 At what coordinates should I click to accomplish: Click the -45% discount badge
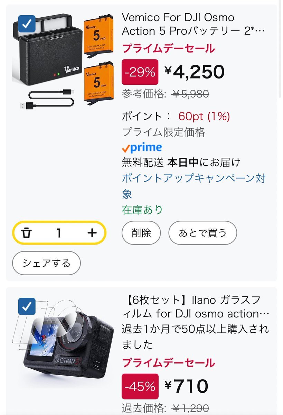140,386
